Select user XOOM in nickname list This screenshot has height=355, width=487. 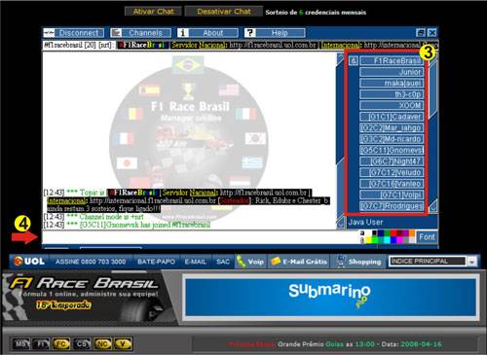tap(392, 105)
